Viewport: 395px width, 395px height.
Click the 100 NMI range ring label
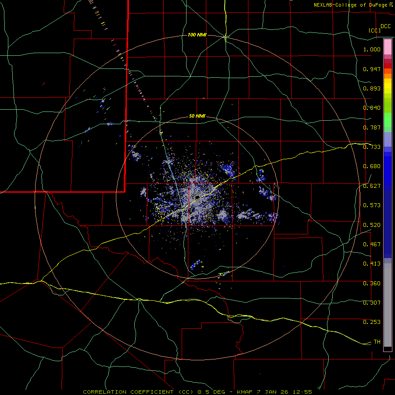(x=197, y=35)
